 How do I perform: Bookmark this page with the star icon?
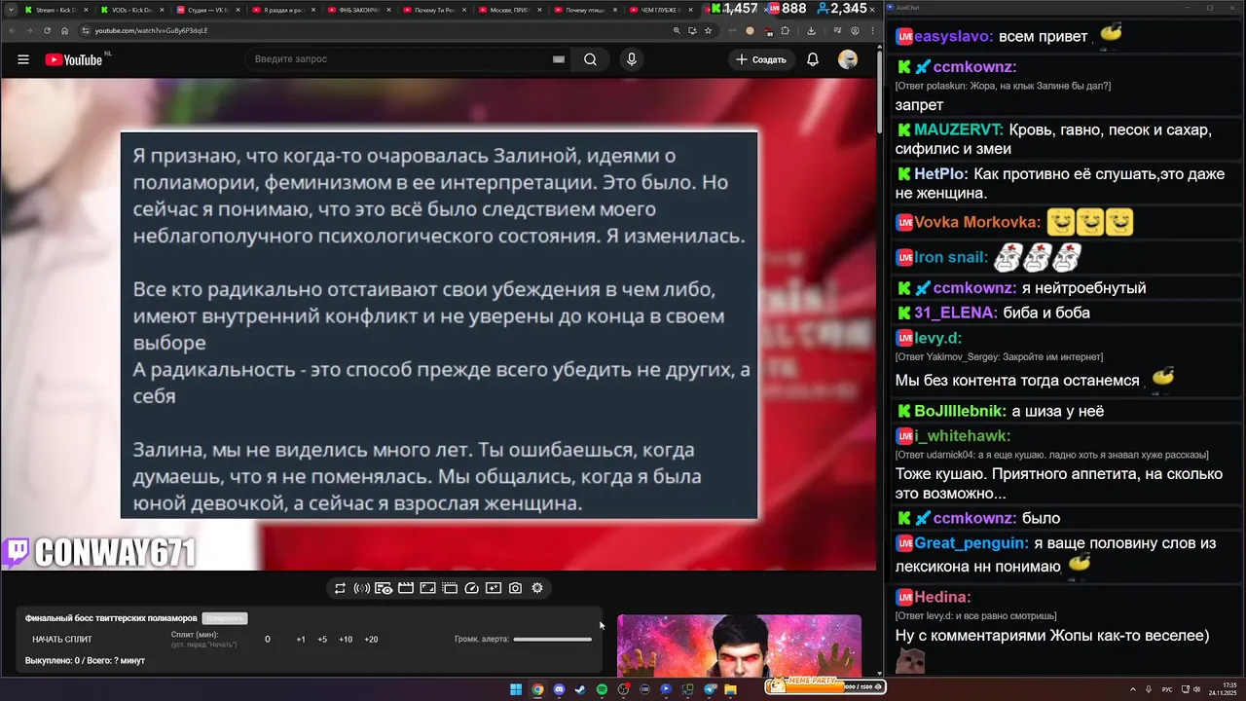pyautogui.click(x=708, y=30)
